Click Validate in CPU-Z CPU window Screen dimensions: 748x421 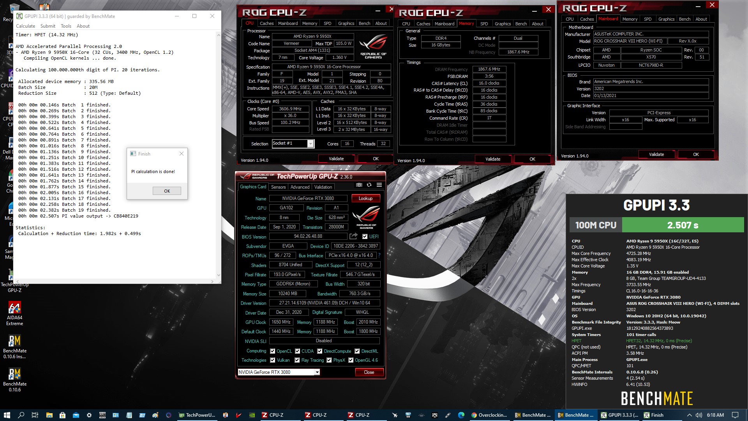coord(336,159)
